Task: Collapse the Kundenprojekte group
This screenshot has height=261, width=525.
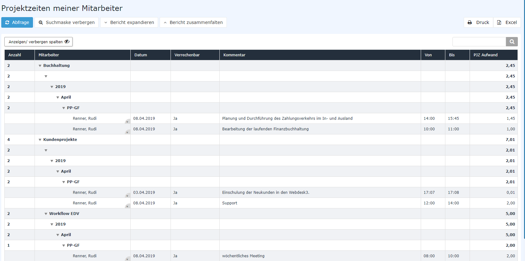Action: click(40, 140)
